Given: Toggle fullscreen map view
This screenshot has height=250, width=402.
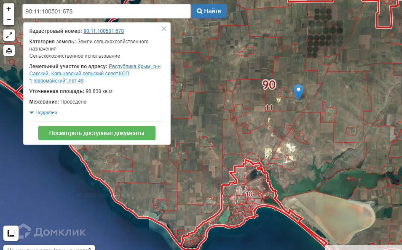Looking at the screenshot, I should 9,35.
